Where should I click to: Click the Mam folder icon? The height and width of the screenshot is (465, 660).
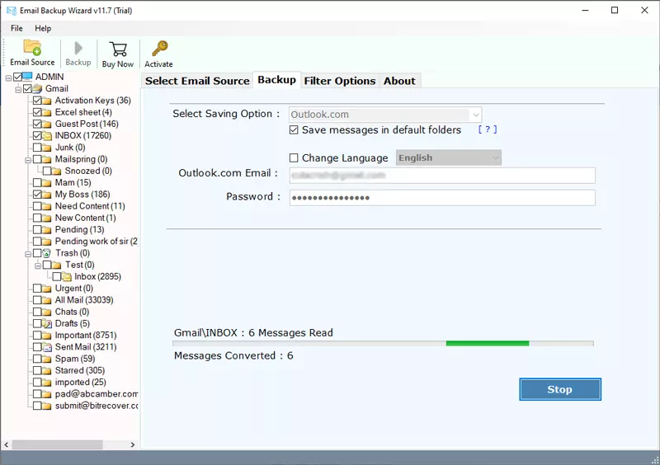tap(47, 183)
